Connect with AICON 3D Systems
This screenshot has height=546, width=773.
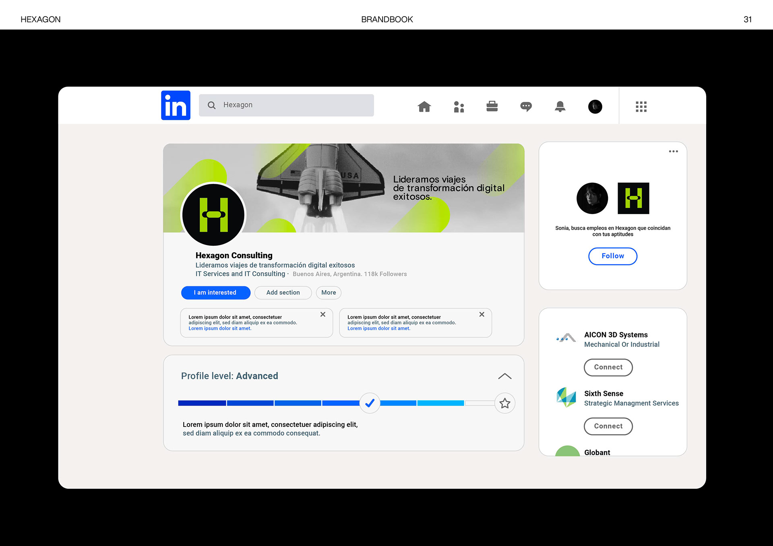pyautogui.click(x=608, y=367)
